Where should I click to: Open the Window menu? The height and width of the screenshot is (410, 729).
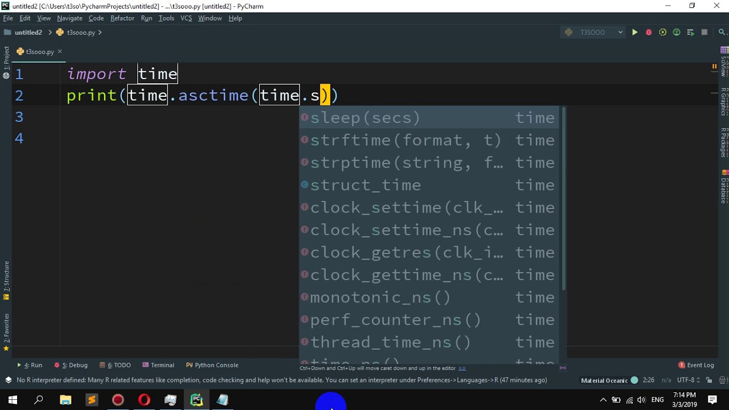click(x=210, y=18)
